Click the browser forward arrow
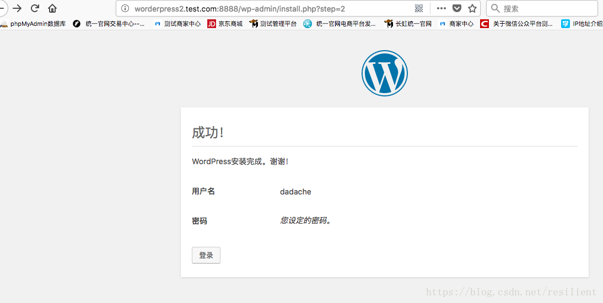This screenshot has height=303, width=603. 17,8
